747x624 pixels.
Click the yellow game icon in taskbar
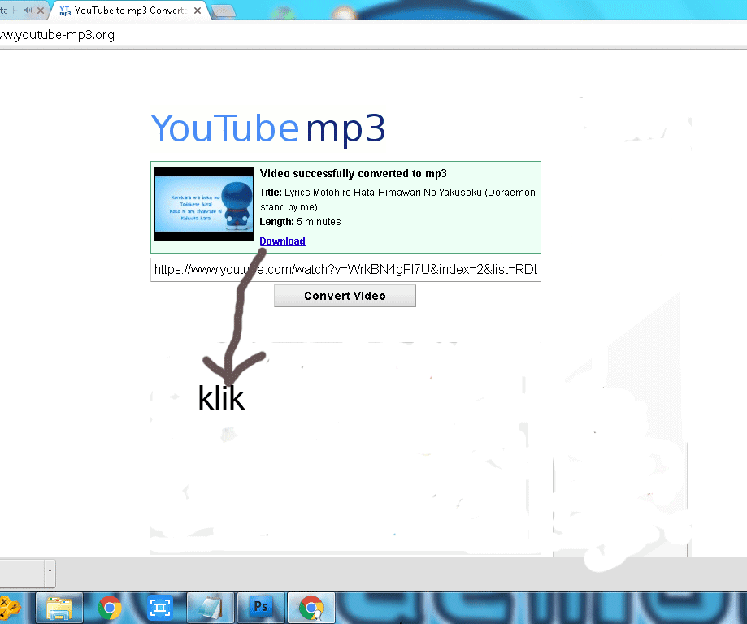11,608
